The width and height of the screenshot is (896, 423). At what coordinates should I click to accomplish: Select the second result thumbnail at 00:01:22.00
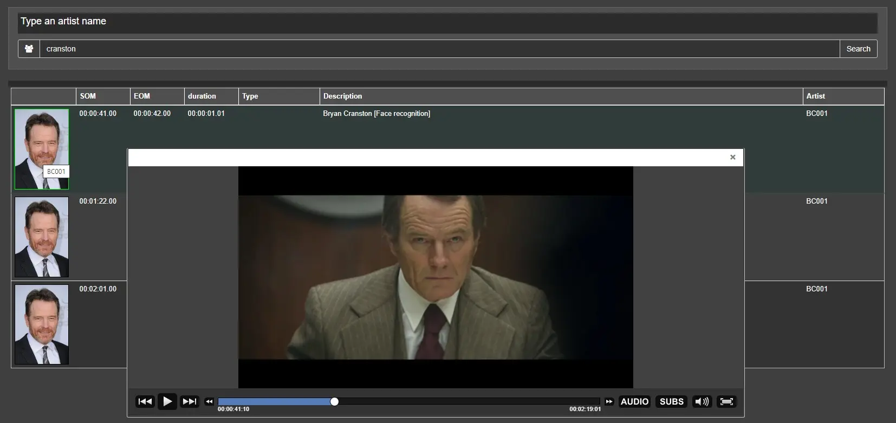[42, 237]
